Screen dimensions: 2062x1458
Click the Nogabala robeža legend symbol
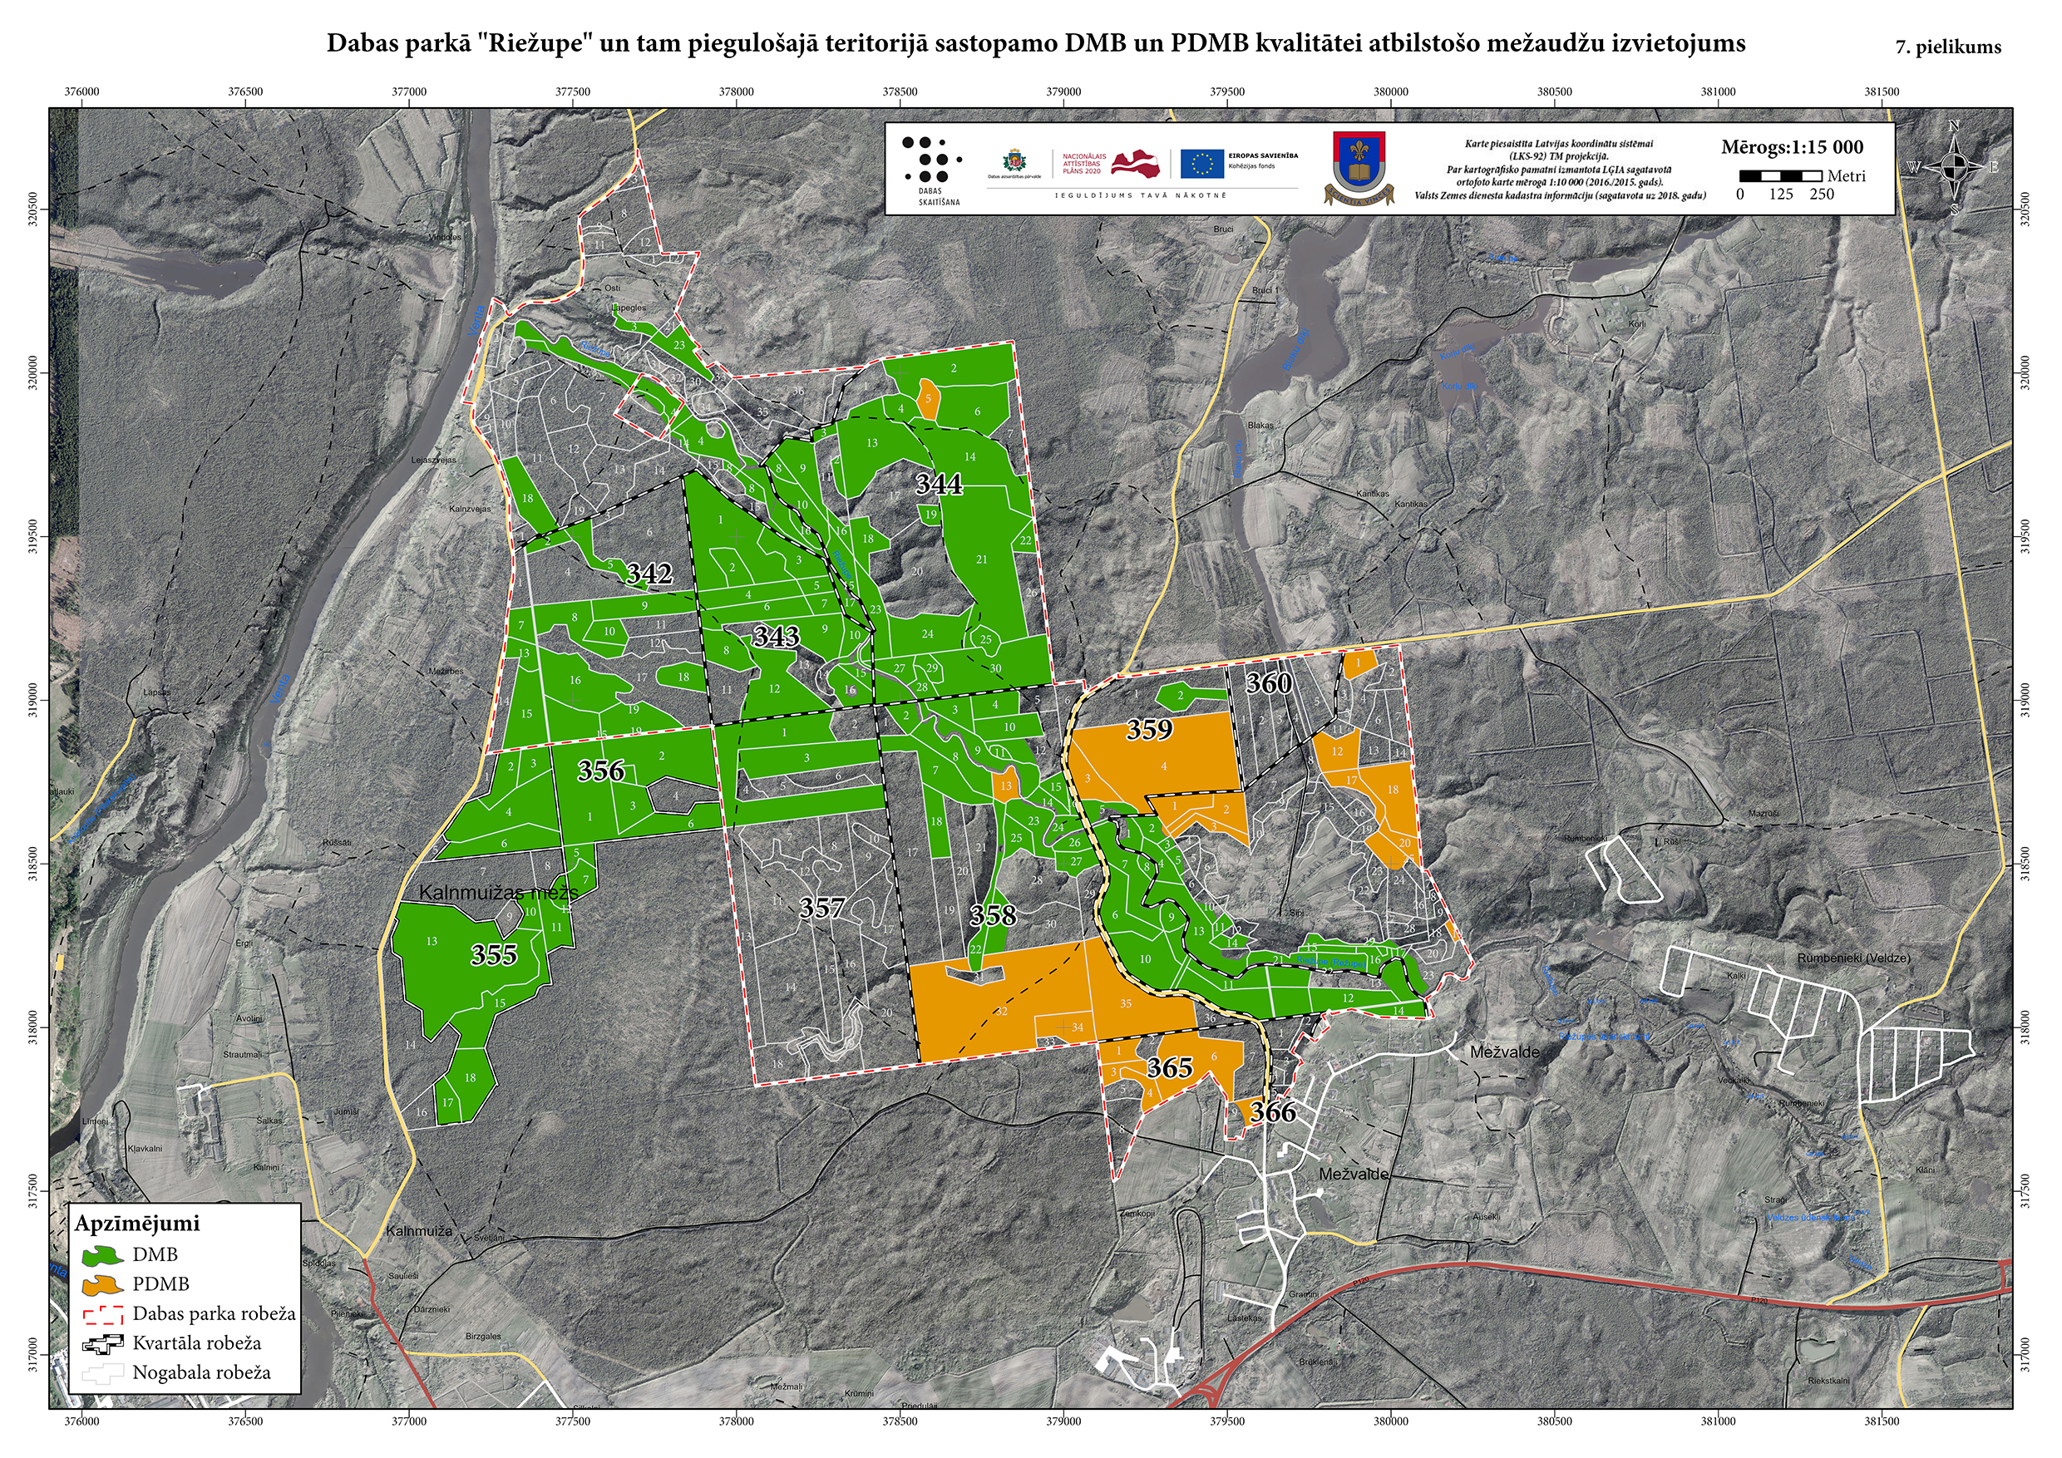pyautogui.click(x=102, y=1373)
